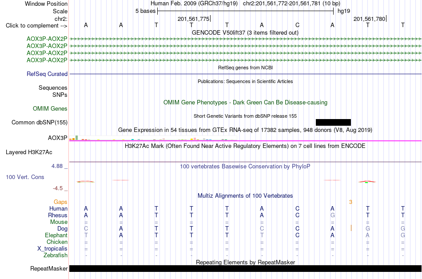Click '100 vertebrates Basewise Conservation by PhyloP' title

245,167
